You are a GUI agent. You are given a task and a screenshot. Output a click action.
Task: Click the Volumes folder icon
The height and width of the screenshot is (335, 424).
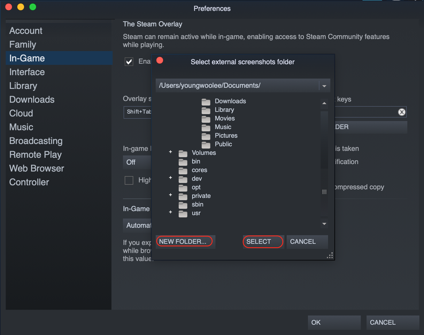[183, 153]
